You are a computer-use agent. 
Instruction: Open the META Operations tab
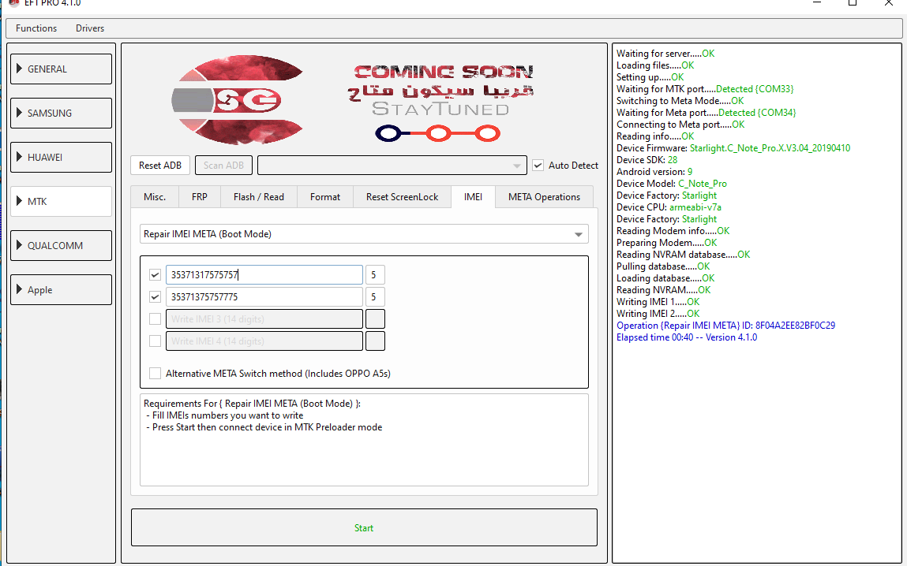click(x=545, y=197)
